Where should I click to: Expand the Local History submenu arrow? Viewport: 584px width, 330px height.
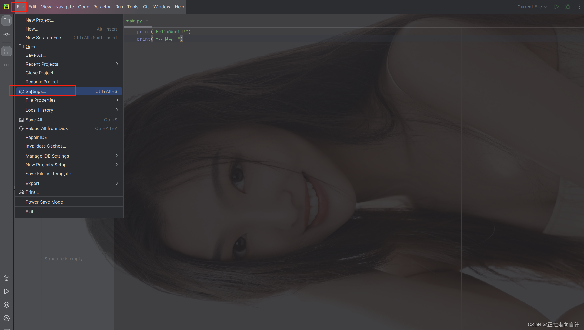pos(117,110)
